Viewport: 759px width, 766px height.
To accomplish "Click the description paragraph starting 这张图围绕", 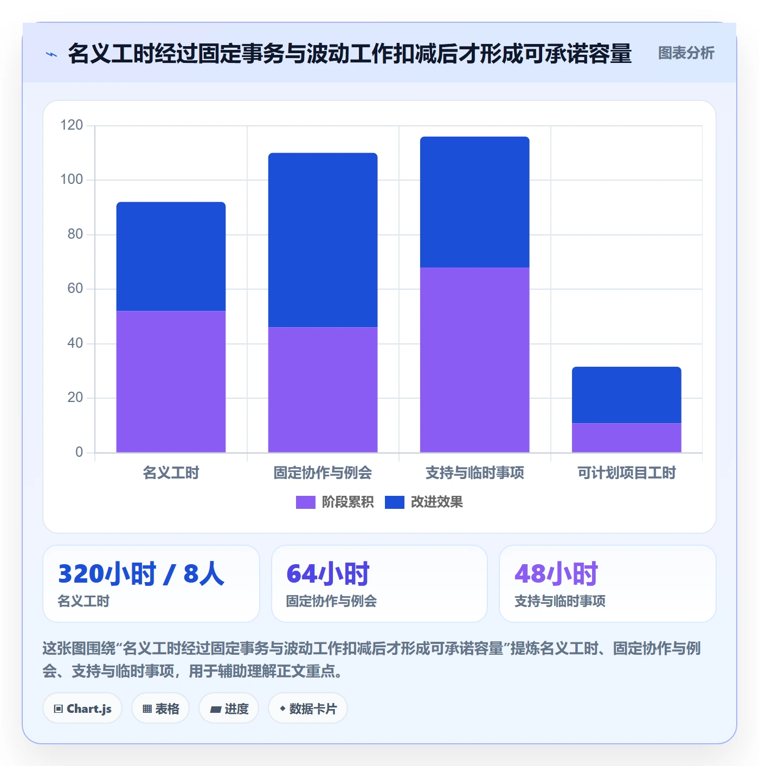I will pos(372,660).
